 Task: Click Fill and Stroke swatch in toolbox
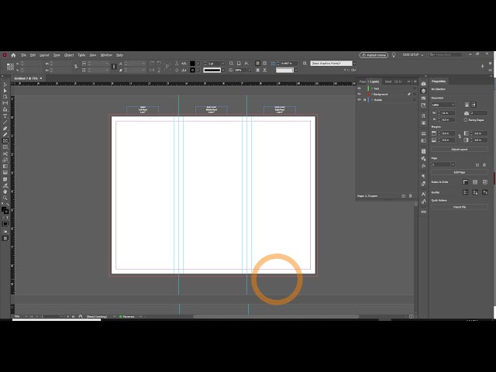pyautogui.click(x=5, y=210)
